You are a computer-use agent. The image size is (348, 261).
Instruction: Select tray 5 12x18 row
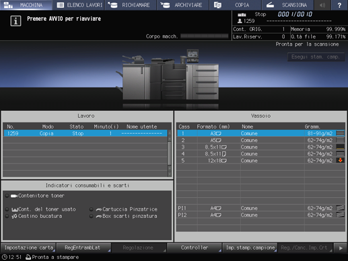click(261, 161)
